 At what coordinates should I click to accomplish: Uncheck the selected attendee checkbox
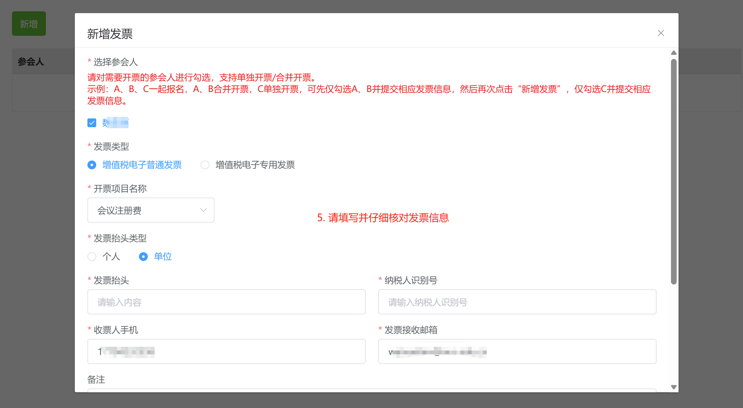pyautogui.click(x=92, y=123)
